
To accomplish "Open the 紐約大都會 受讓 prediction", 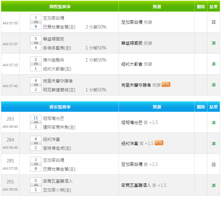I will pyautogui.click(x=137, y=64).
